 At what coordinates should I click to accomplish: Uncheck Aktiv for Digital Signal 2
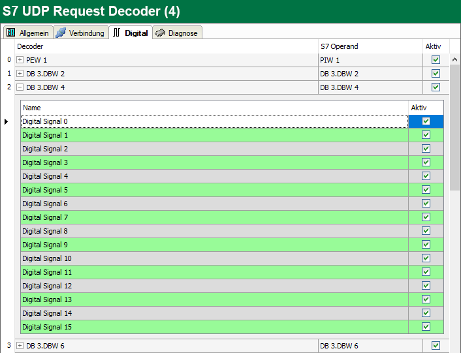click(x=426, y=149)
